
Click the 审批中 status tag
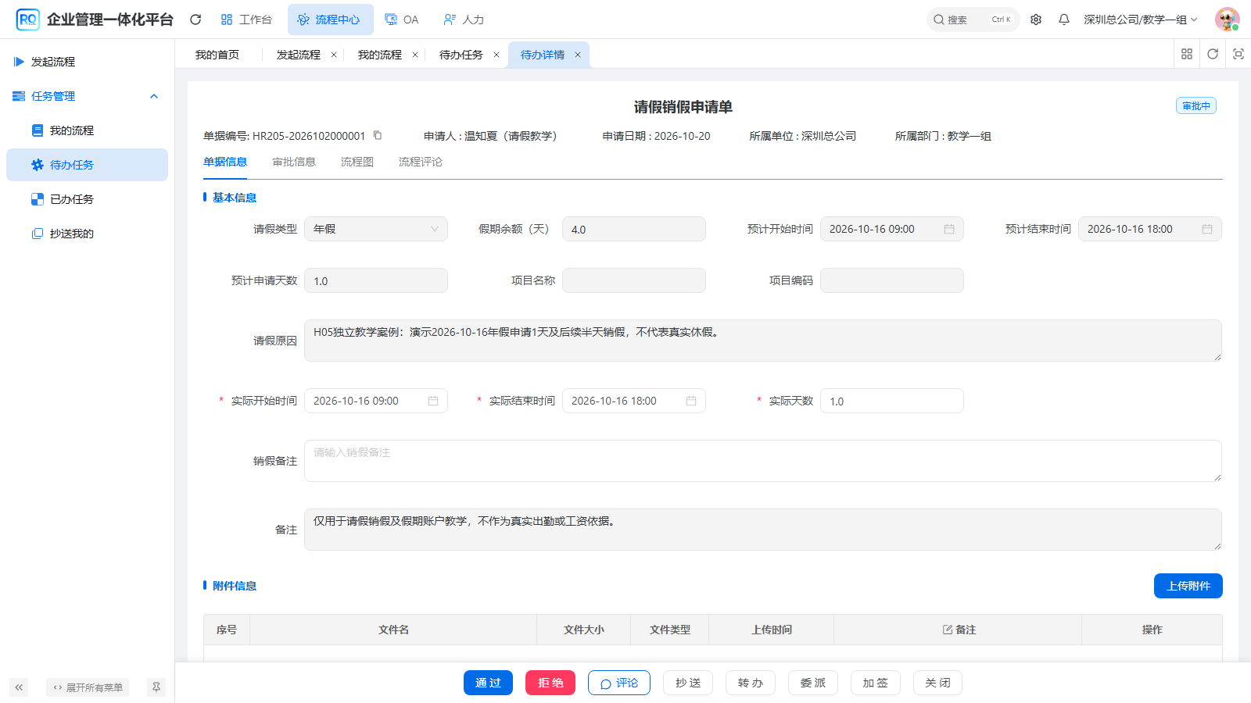click(x=1196, y=106)
